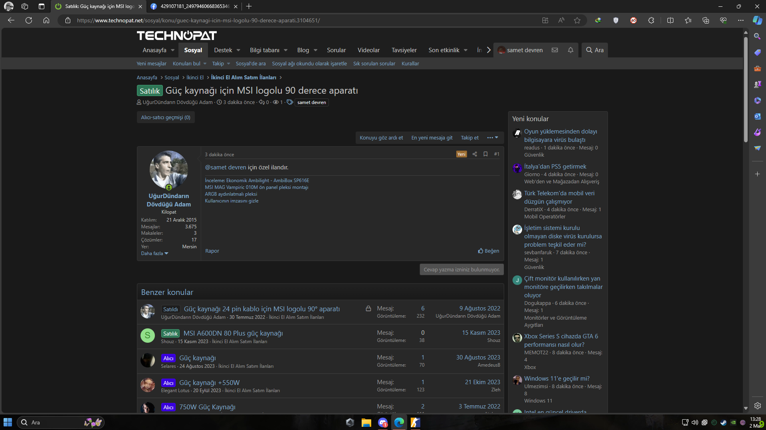Image resolution: width=766 pixels, height=430 pixels.
Task: Expand the Destek dropdown arrow
Action: [238, 50]
